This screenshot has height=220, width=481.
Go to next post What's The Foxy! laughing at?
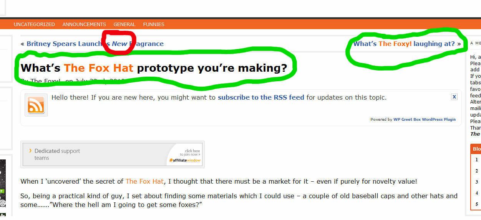pyautogui.click(x=404, y=44)
